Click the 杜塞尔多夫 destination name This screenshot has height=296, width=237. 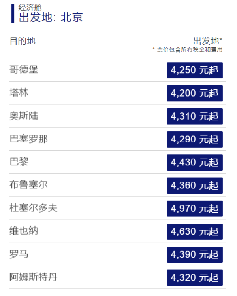[33, 208]
